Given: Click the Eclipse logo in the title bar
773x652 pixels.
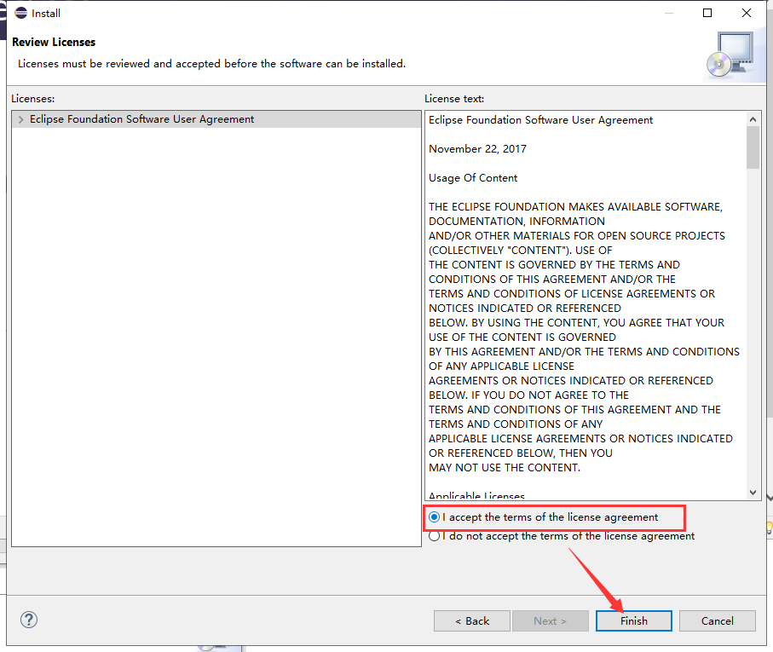Looking at the screenshot, I should [x=20, y=13].
